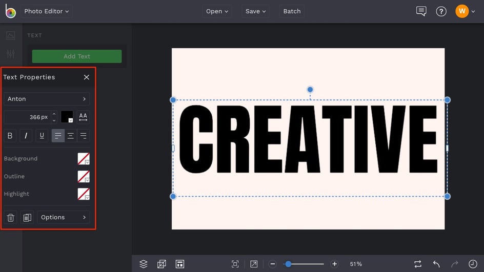Open the Layers panel icon
Viewport: 484px width, 272px height.
pyautogui.click(x=143, y=264)
